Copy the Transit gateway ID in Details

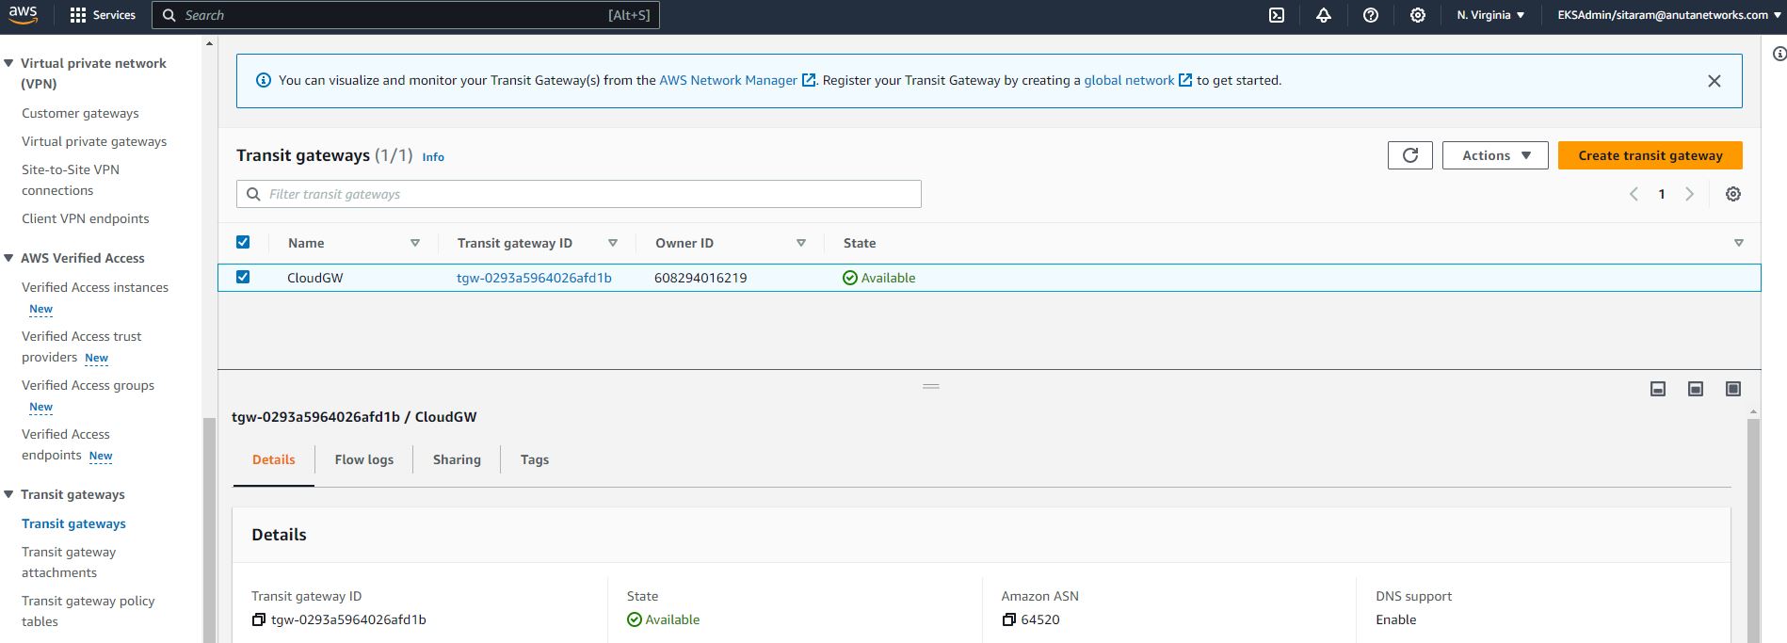(259, 619)
